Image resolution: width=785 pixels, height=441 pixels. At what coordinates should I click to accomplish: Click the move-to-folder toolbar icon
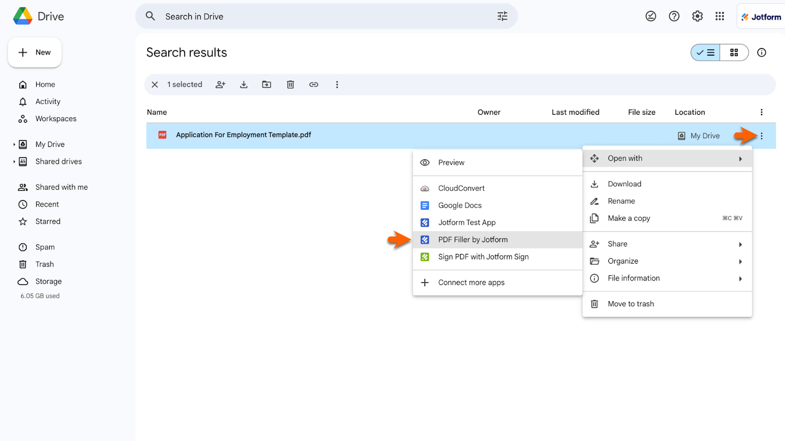pyautogui.click(x=266, y=84)
